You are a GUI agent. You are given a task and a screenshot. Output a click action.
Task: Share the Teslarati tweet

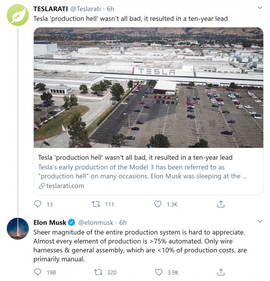[221, 204]
